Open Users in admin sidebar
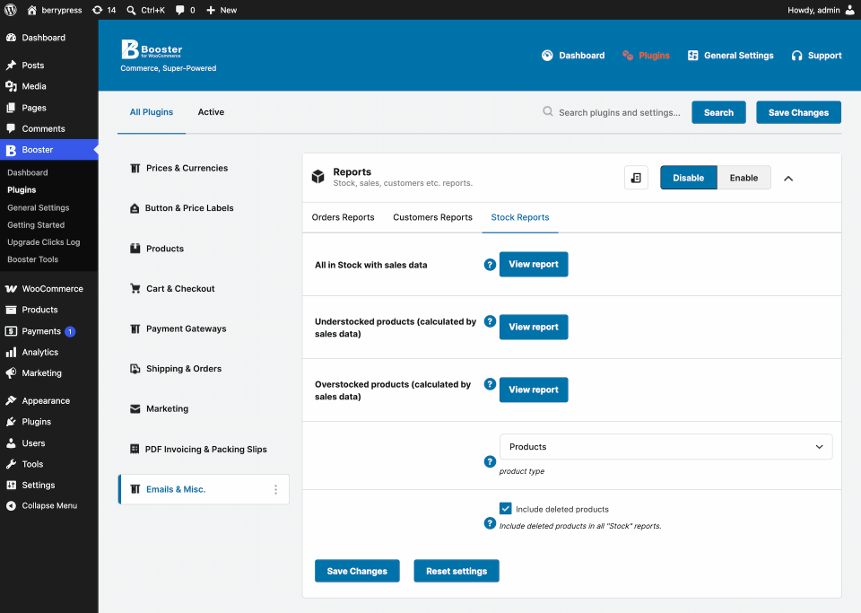Image resolution: width=861 pixels, height=613 pixels. click(48, 442)
